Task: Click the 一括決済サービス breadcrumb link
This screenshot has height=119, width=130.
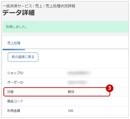Action: [x=17, y=6]
